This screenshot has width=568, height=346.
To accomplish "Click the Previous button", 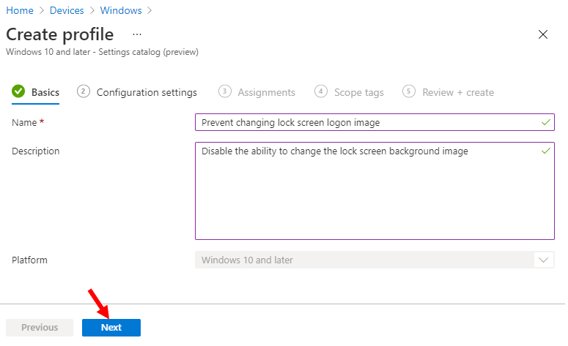I will (x=40, y=328).
